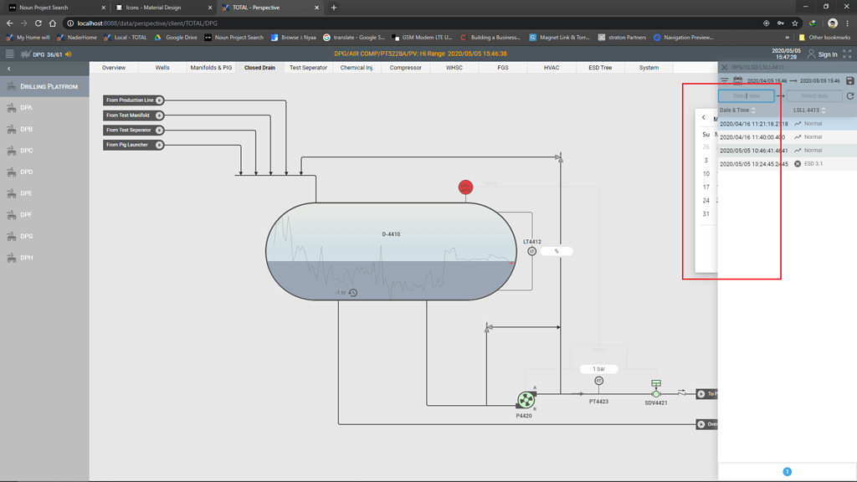
Task: Switch to the Compressor tab
Action: tap(405, 68)
